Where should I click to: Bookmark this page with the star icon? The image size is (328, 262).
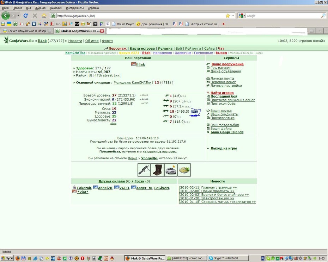pos(228,15)
